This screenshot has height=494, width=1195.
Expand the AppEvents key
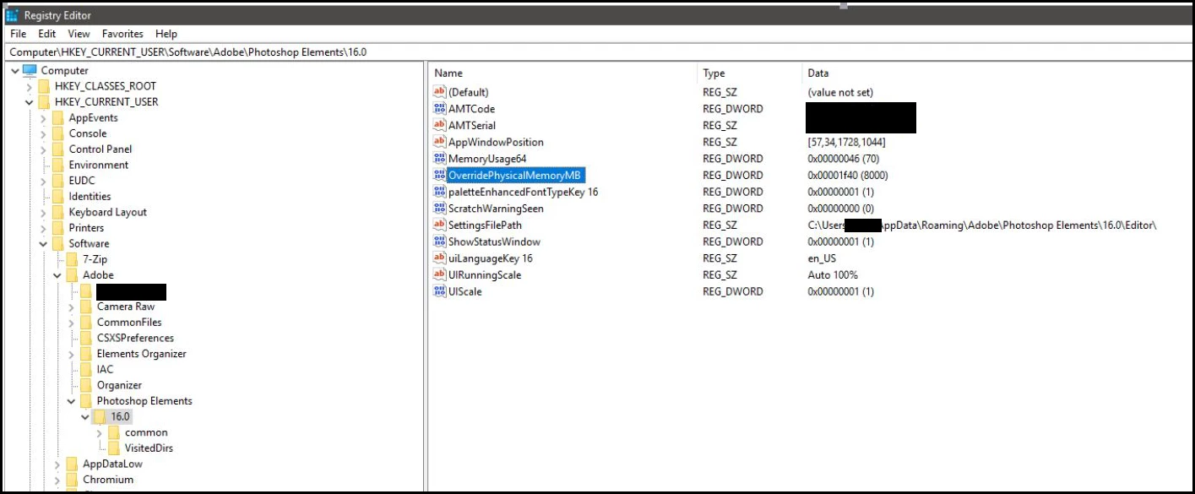pyautogui.click(x=43, y=118)
